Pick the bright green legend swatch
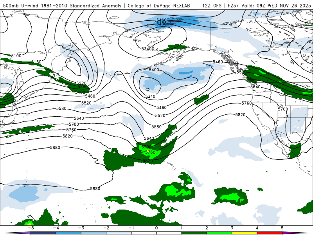Viewport: 313px width, 235px height. pyautogui.click(x=219, y=233)
